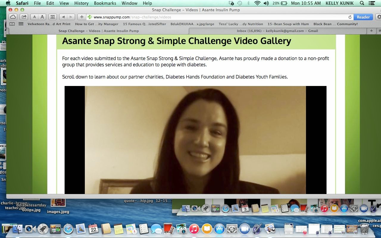
Task: Open Launchpad rocket in the bottom Dock
Action: coord(43,229)
